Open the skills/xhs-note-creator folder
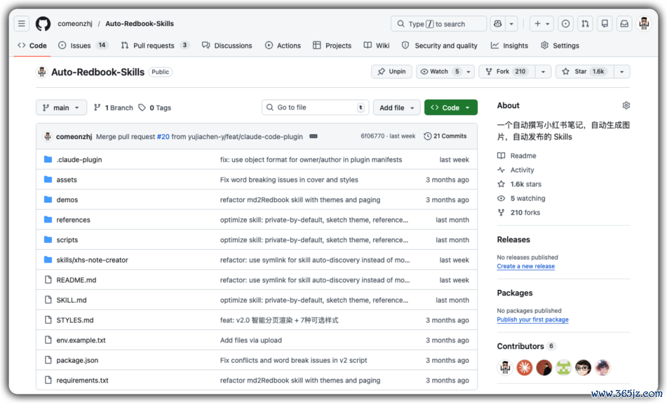Screen dimensions: 667x403 click(x=92, y=260)
